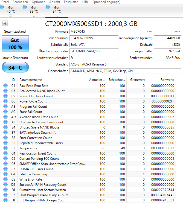183x214 pixels.
Task: Click status orb of SMART Offline Scan row
Action: (5, 164)
